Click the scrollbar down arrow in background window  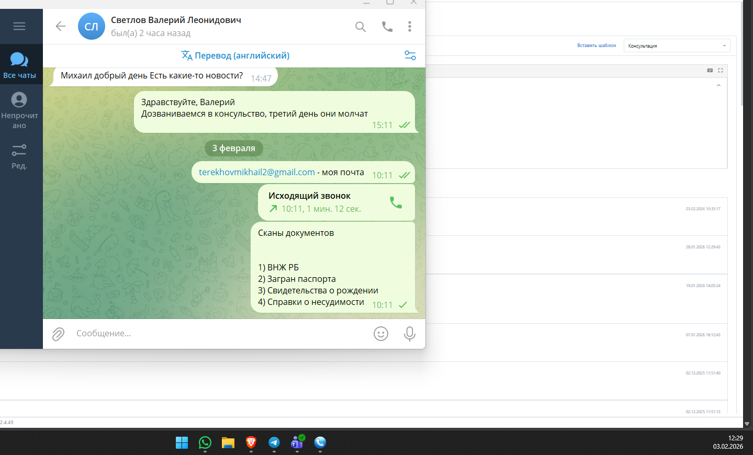(x=747, y=424)
